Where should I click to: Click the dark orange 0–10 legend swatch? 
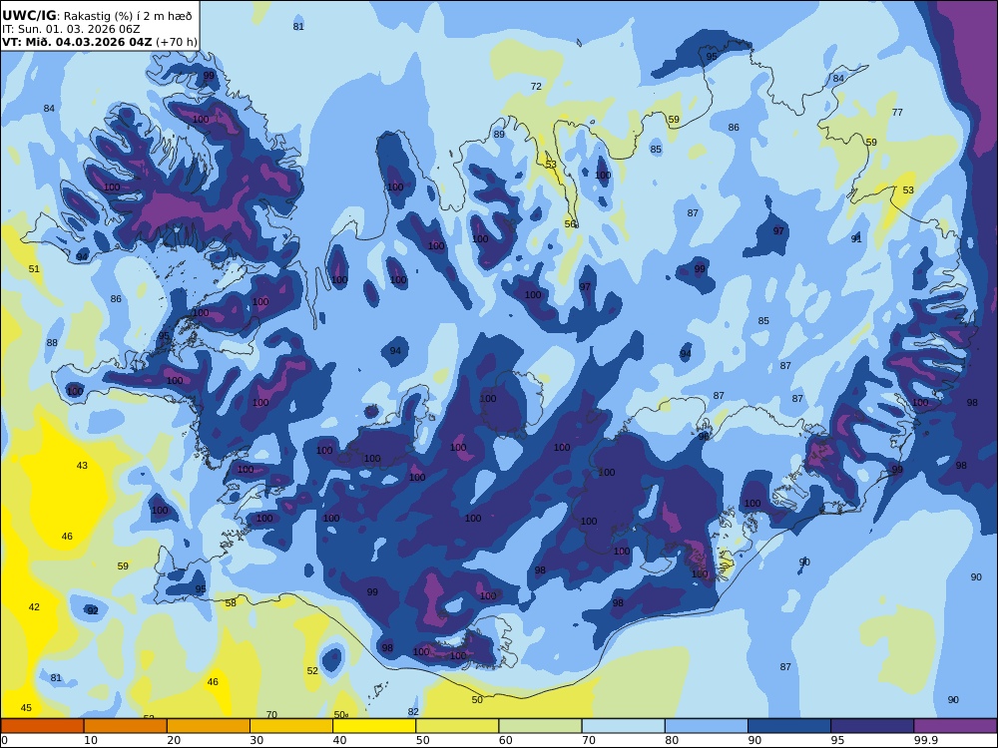tap(42, 726)
